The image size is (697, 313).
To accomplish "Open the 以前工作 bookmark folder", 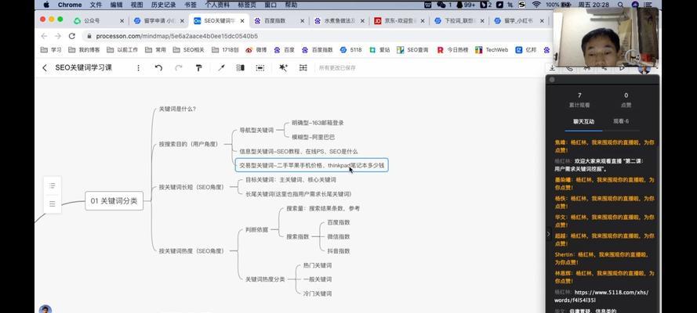I will (x=122, y=50).
